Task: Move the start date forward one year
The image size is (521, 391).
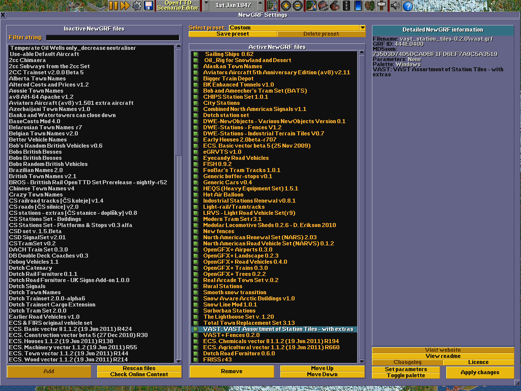Action: [x=260, y=5]
